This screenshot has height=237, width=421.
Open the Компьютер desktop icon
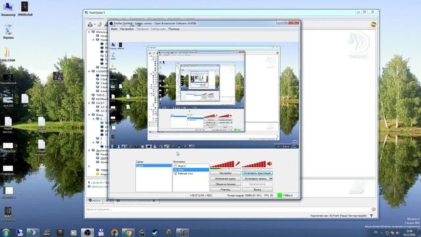click(x=8, y=9)
